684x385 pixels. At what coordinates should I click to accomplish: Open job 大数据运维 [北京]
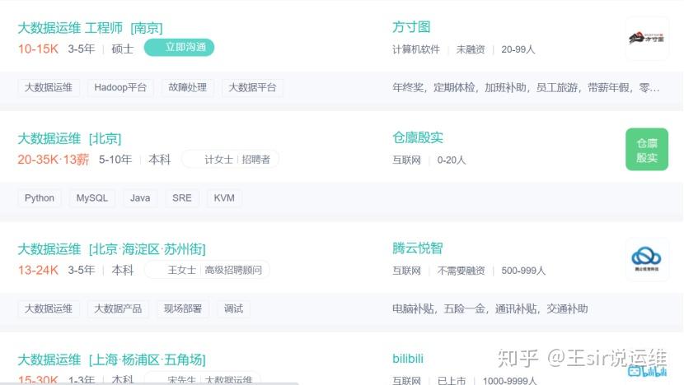tap(69, 138)
